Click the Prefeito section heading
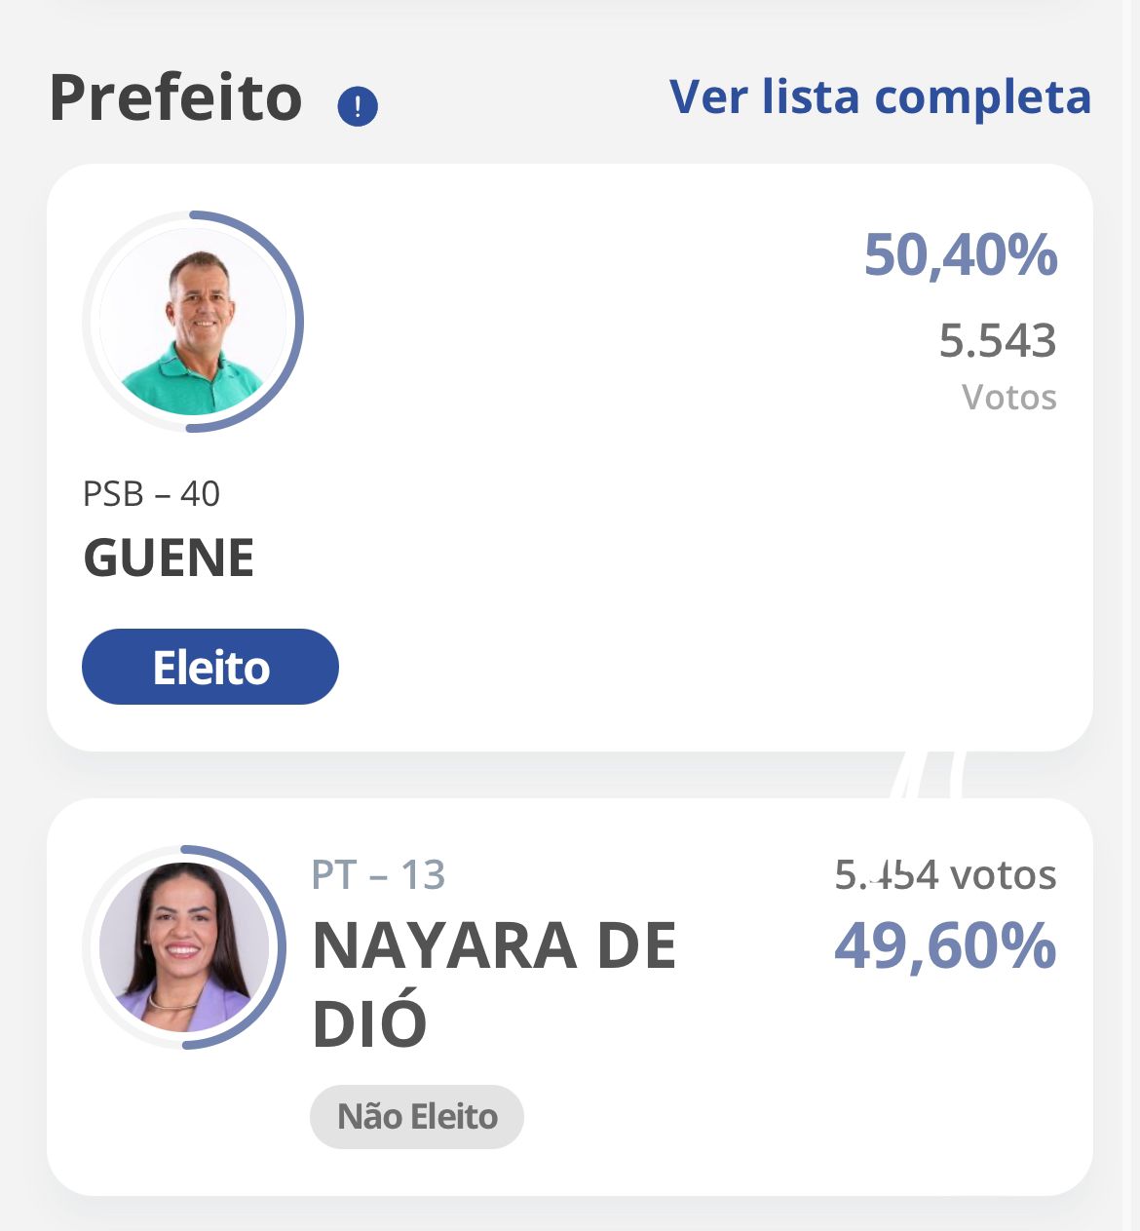 click(176, 98)
